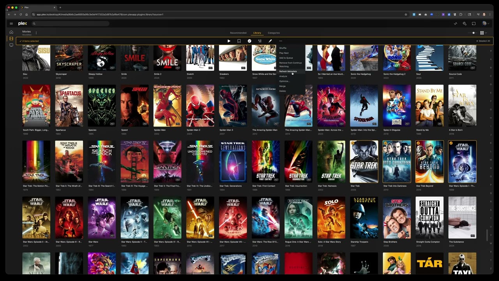
Task: Adjust the poster size slider
Action: [x=473, y=33]
